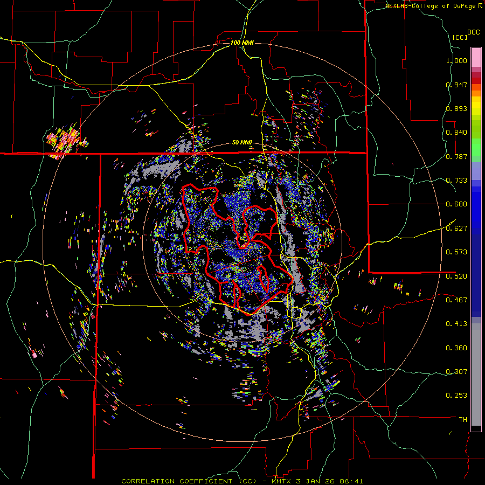Pick the pink segment of the color bar
Viewport: 485px width, 485px height.
[476, 57]
